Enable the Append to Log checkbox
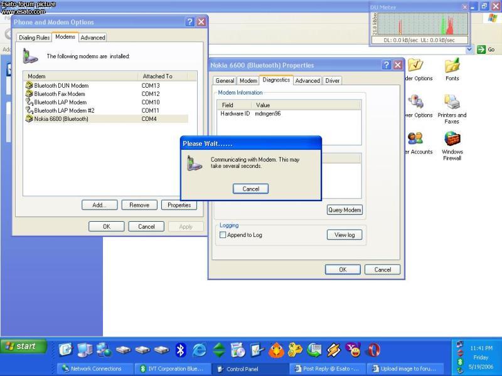This screenshot has width=502, height=376. click(x=223, y=235)
